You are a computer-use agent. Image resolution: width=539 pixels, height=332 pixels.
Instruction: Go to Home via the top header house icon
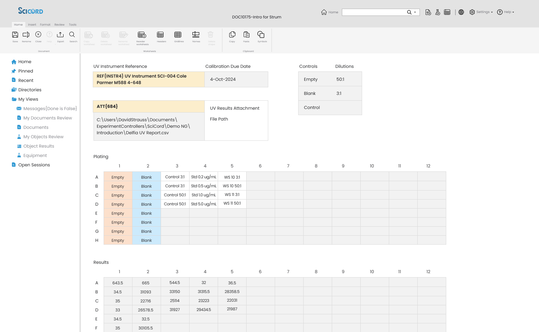point(324,12)
